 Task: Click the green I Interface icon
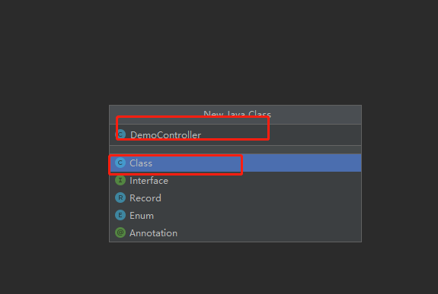pos(120,180)
